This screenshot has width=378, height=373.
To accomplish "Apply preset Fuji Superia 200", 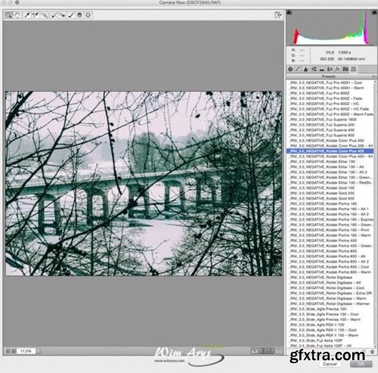I will pos(330,125).
